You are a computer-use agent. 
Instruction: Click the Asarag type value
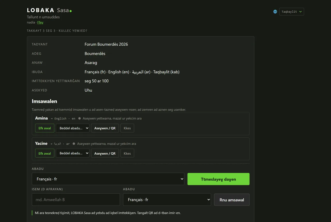coord(91,62)
